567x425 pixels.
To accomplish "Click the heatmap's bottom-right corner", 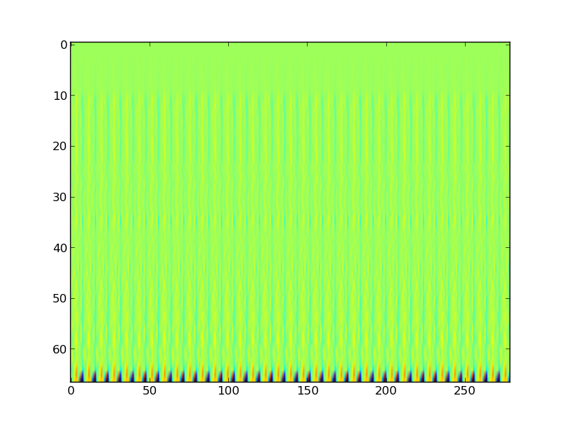I will point(508,381).
